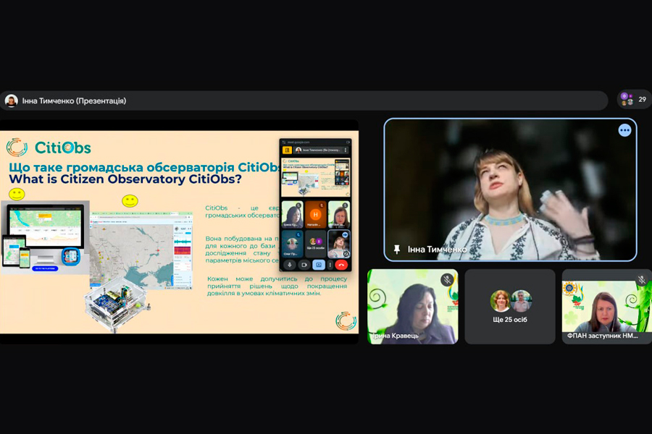652x434 pixels.
Task: Click the muted mic icon on ФПАН заступник tile
Action: coord(642,279)
